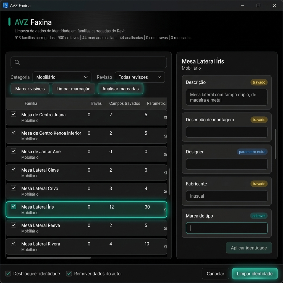Screen dimensions: 283x283
Task: Select the Mesa de Centro Juana row
Action: click(87, 117)
